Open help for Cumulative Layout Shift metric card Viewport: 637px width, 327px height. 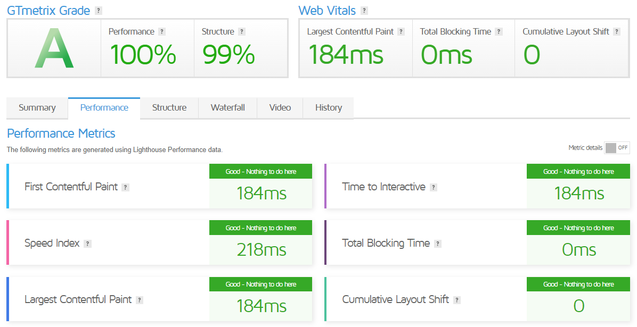456,300
